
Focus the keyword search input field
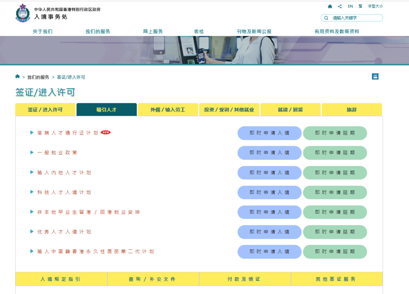[x=355, y=18]
